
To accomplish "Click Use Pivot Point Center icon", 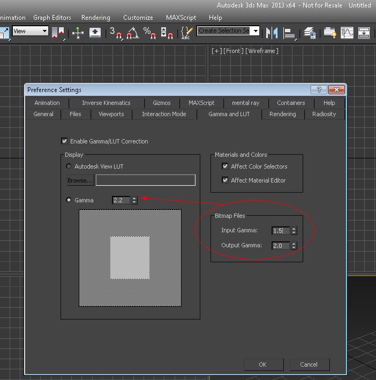I will (58, 33).
